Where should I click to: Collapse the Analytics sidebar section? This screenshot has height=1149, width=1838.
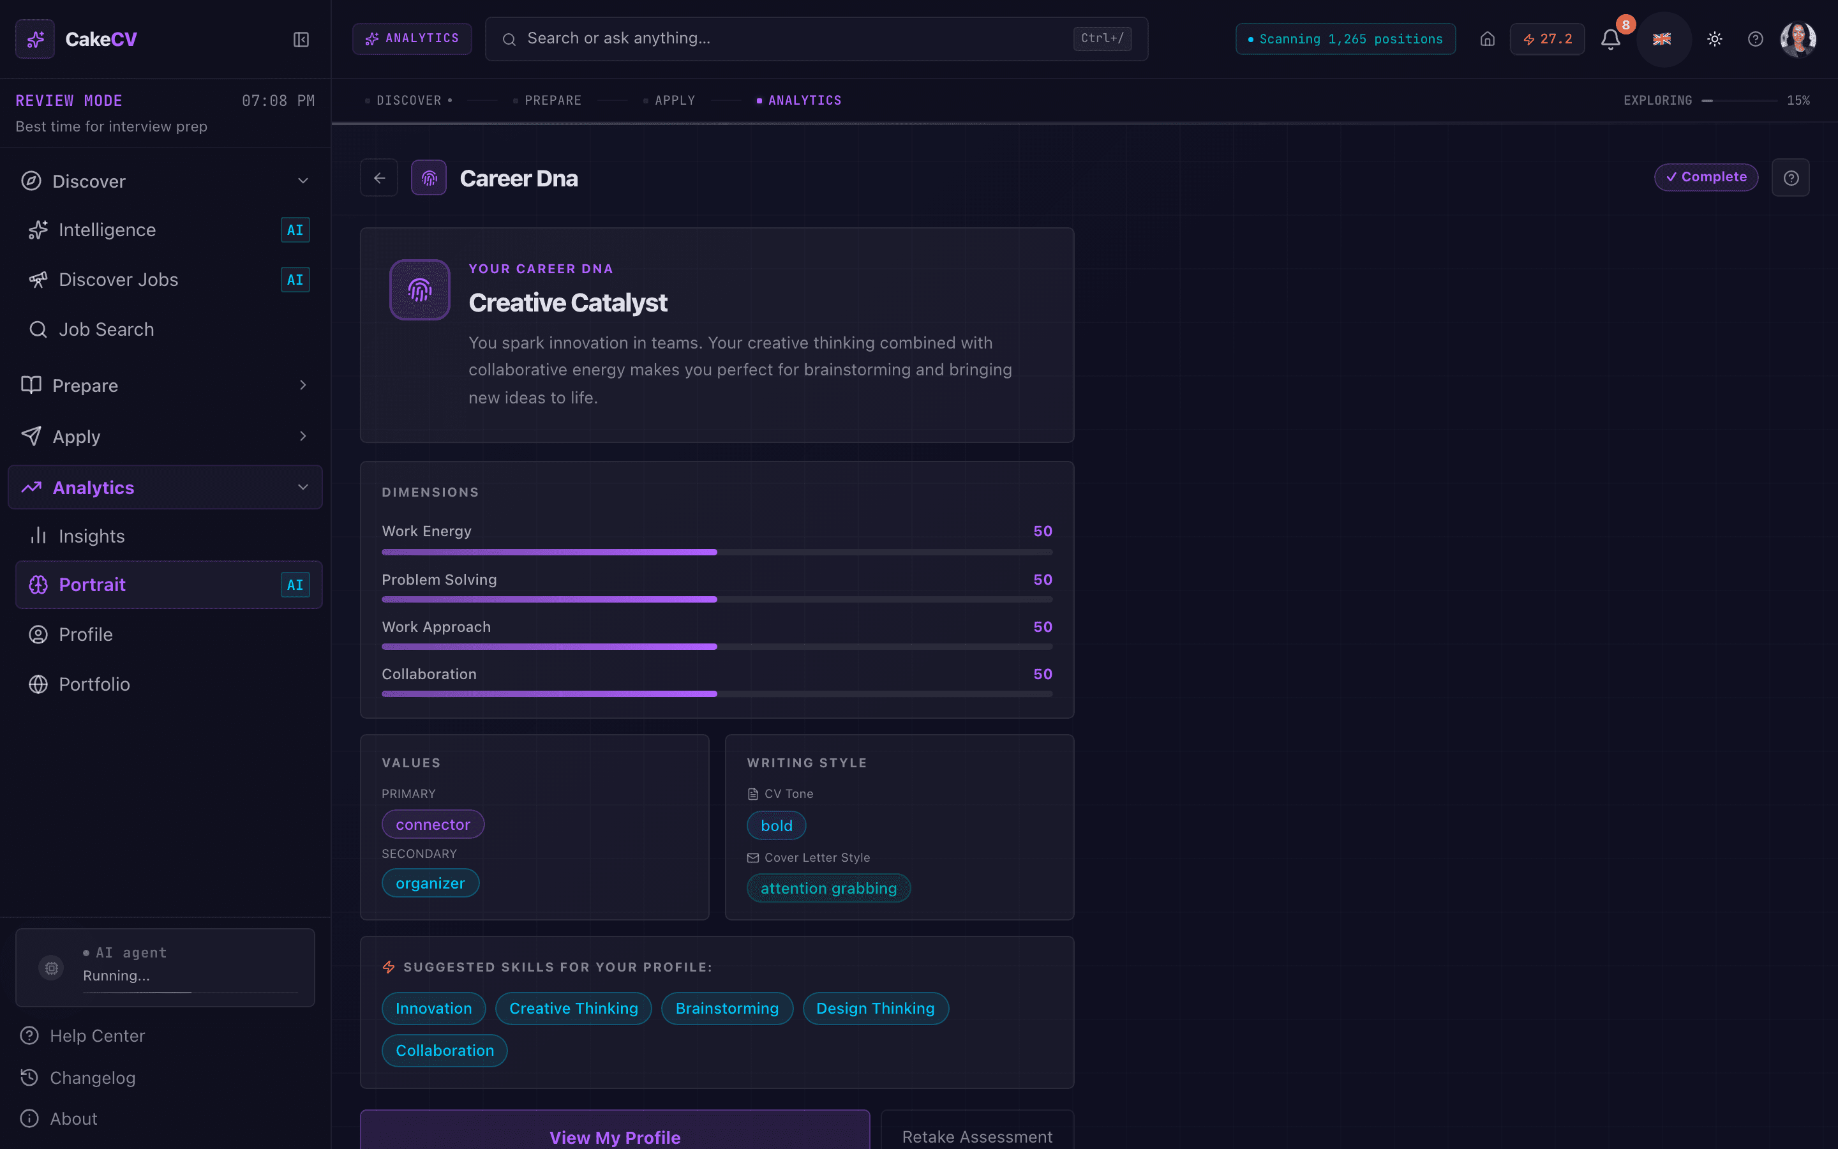click(x=165, y=487)
